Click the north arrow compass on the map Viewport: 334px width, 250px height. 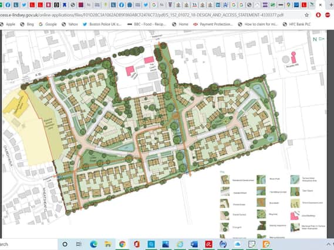coord(318,39)
